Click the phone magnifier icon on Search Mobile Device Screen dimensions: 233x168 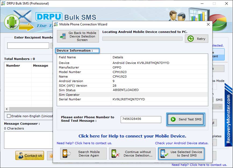tap(66, 154)
